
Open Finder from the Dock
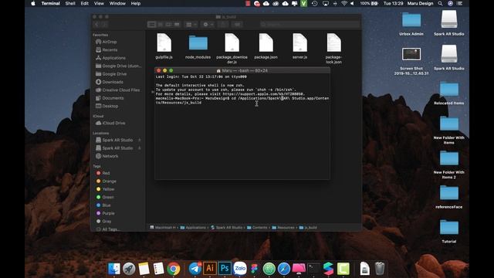(x=113, y=269)
